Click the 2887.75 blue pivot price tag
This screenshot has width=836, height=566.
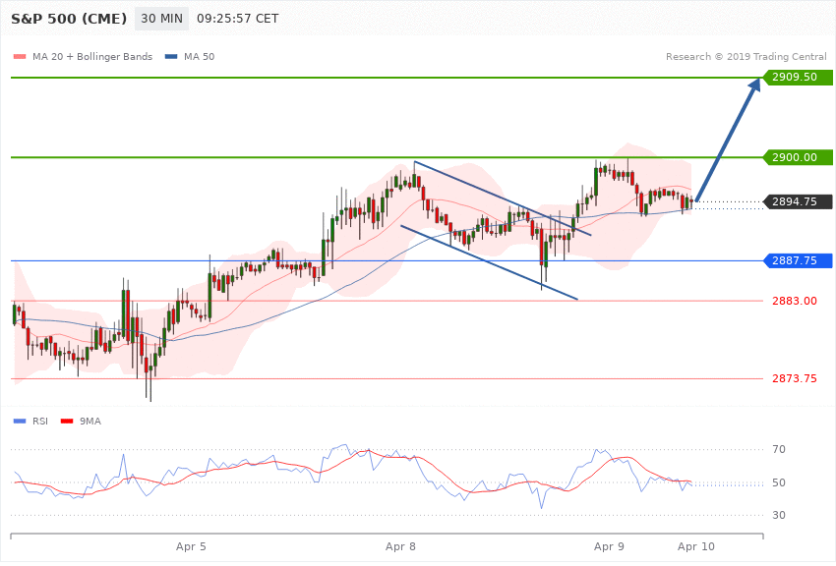tap(799, 261)
